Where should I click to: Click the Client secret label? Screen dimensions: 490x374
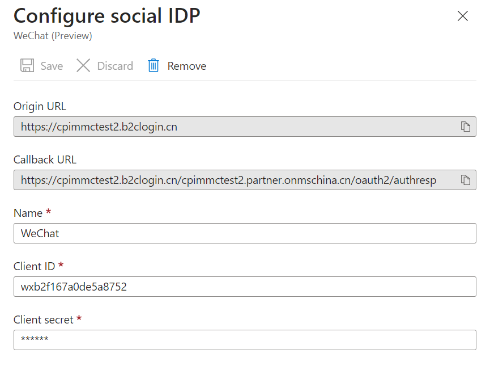tap(44, 320)
